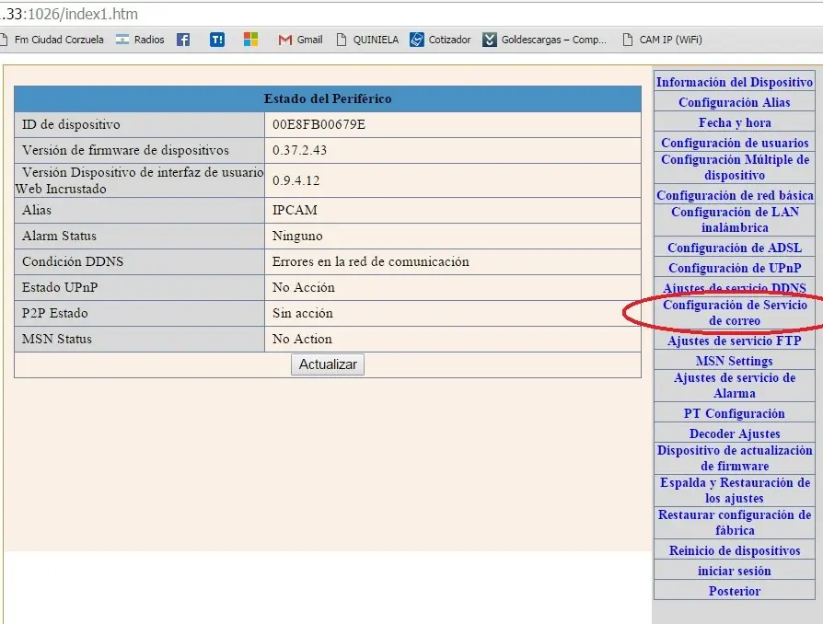
Task: Select Configuración Múltiple de dispositivo
Action: [735, 168]
